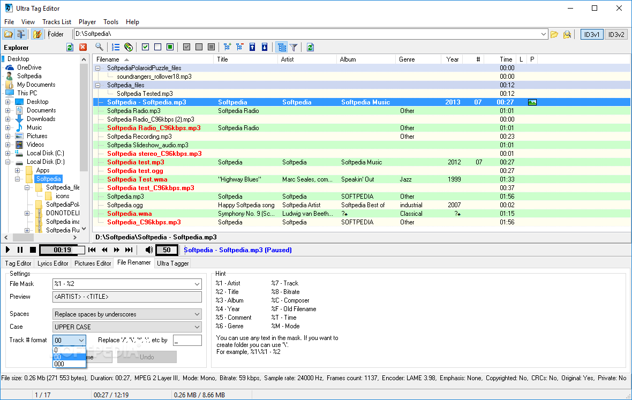Screen dimensions: 632x400
Task: Collapse Softpedia_files group in track list
Action: (97, 85)
